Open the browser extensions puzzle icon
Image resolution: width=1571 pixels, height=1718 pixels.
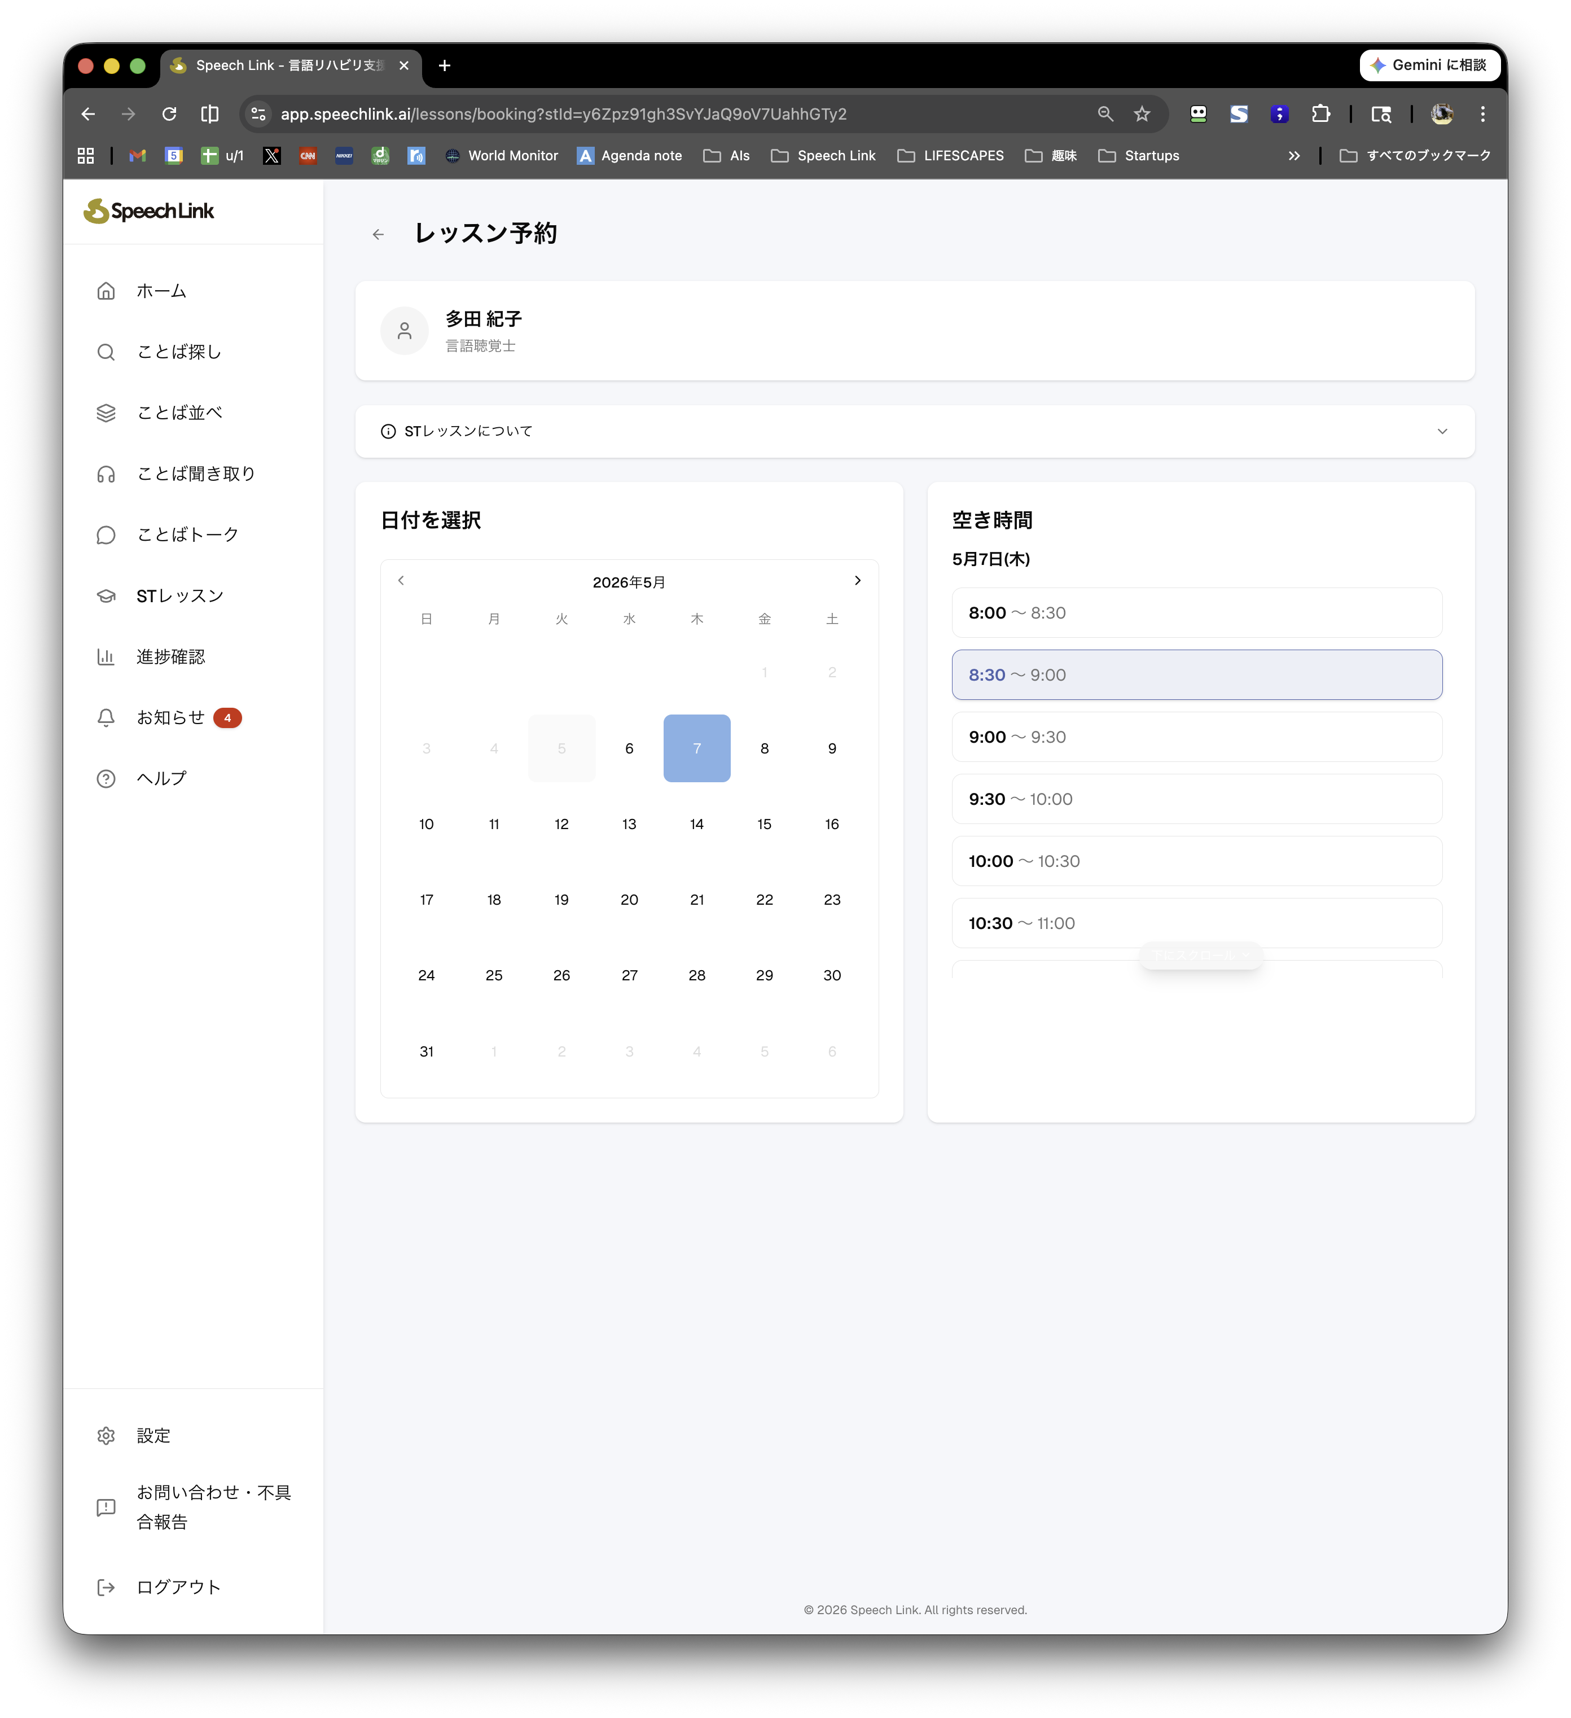pyautogui.click(x=1320, y=114)
